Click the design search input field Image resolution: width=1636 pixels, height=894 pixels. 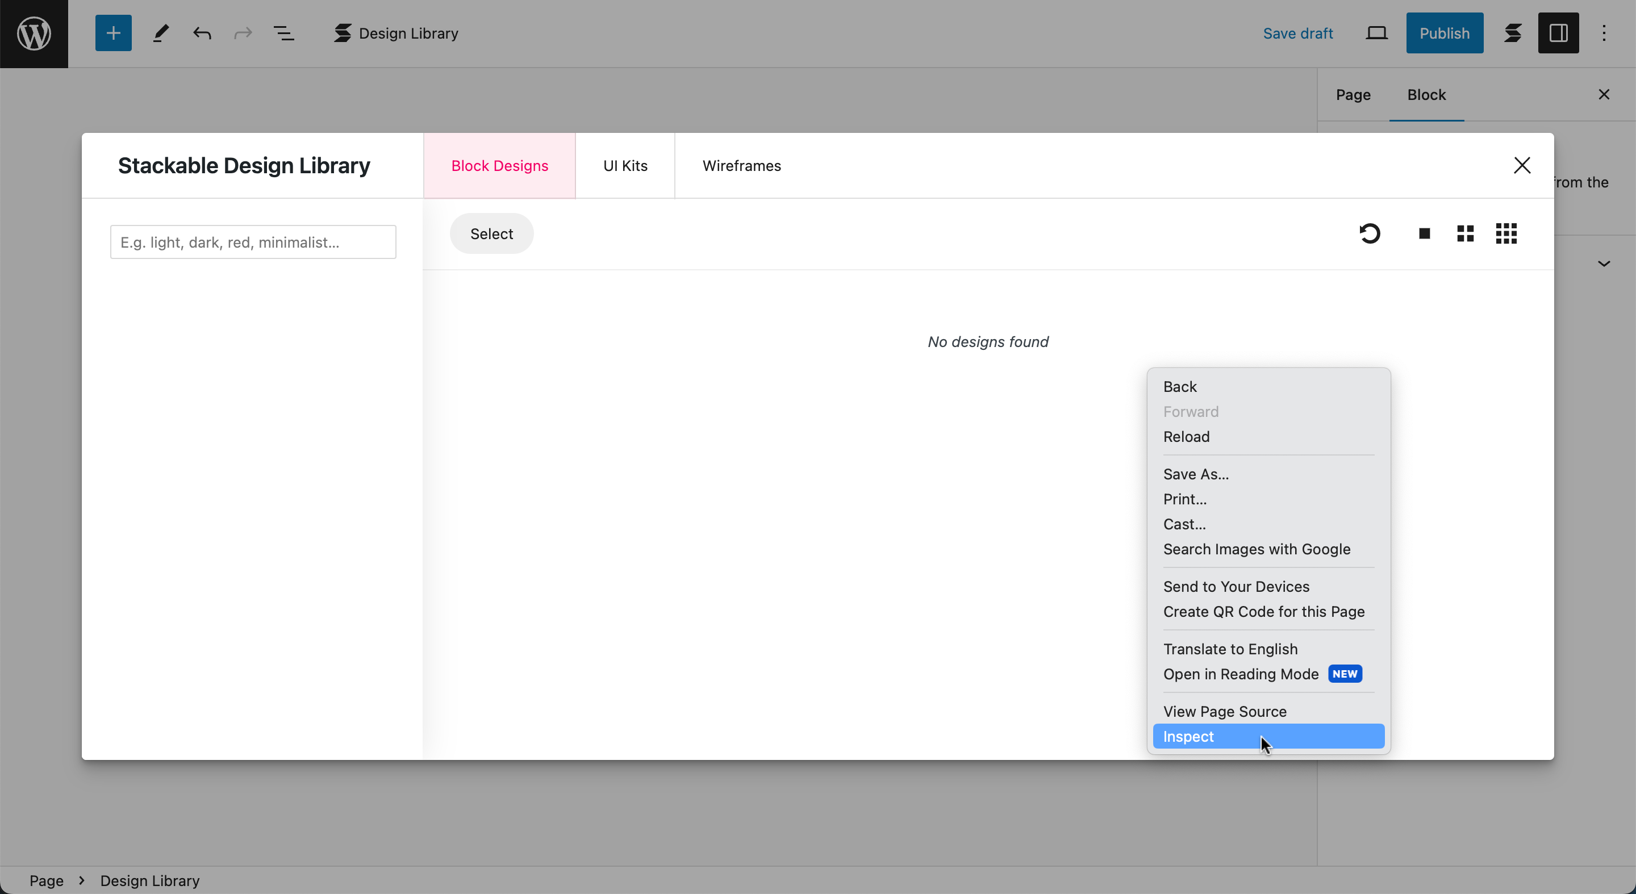coord(253,242)
